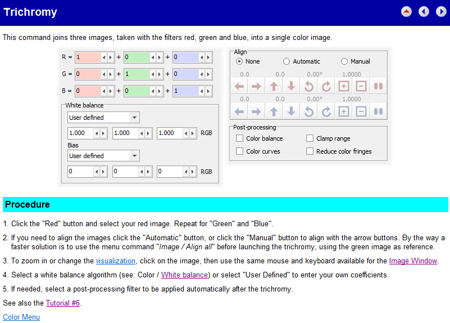Move red image down with red down arrow
The image size is (450, 323).
point(292,86)
